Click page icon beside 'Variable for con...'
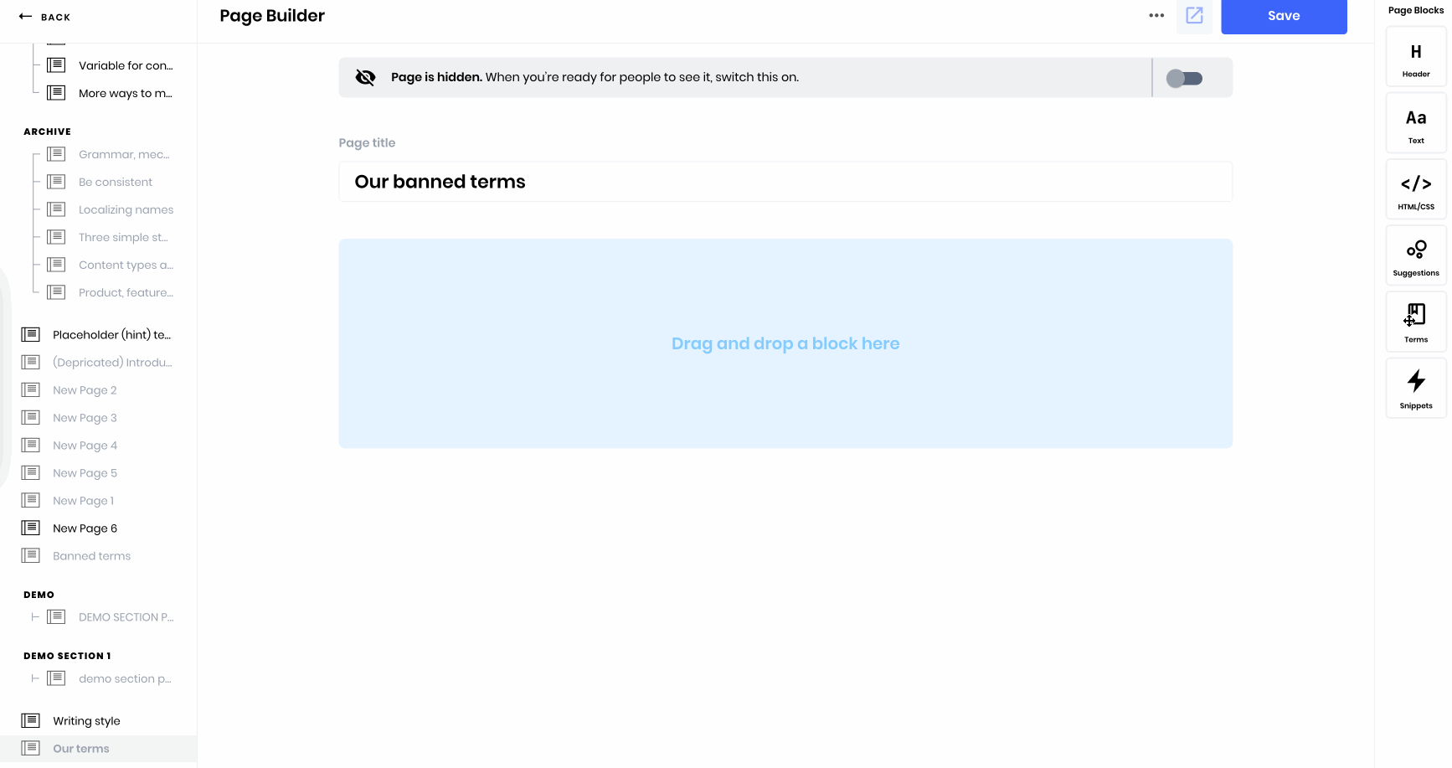The width and height of the screenshot is (1452, 768). click(56, 64)
